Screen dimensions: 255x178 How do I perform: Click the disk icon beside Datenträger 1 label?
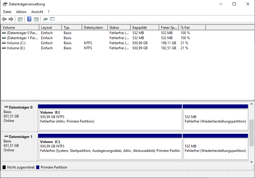(x=6, y=136)
